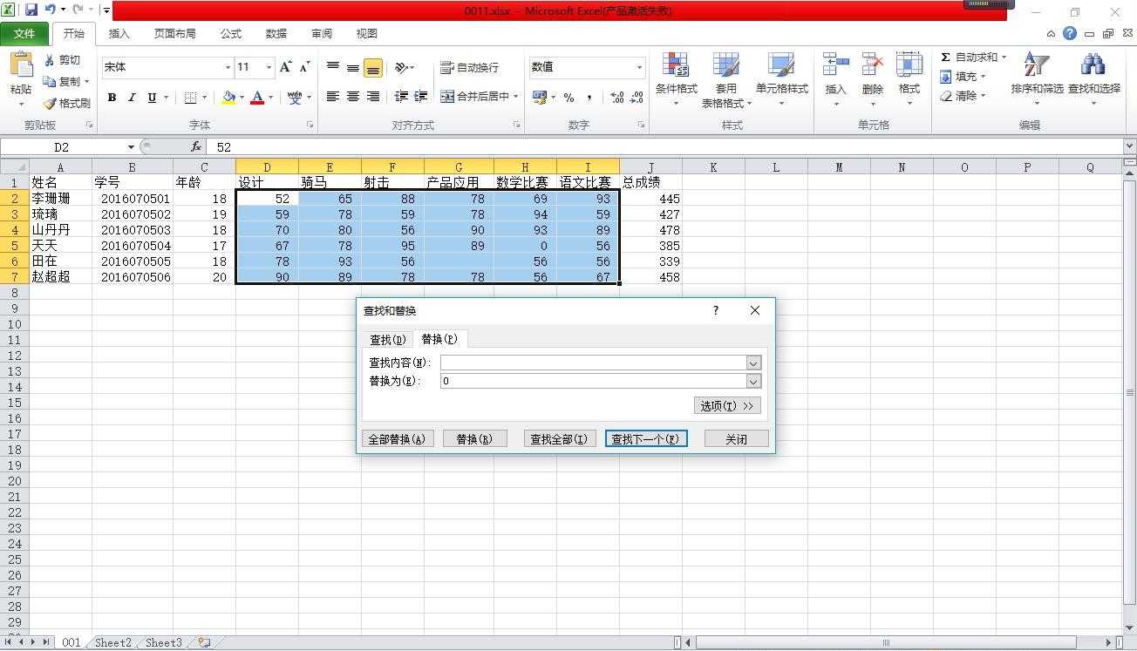This screenshot has height=651, width=1137.
Task: Set top vertical alignment
Action: [x=333, y=67]
